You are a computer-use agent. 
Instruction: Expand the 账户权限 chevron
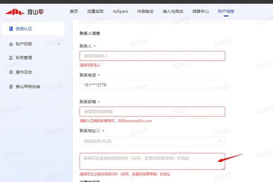[59, 44]
